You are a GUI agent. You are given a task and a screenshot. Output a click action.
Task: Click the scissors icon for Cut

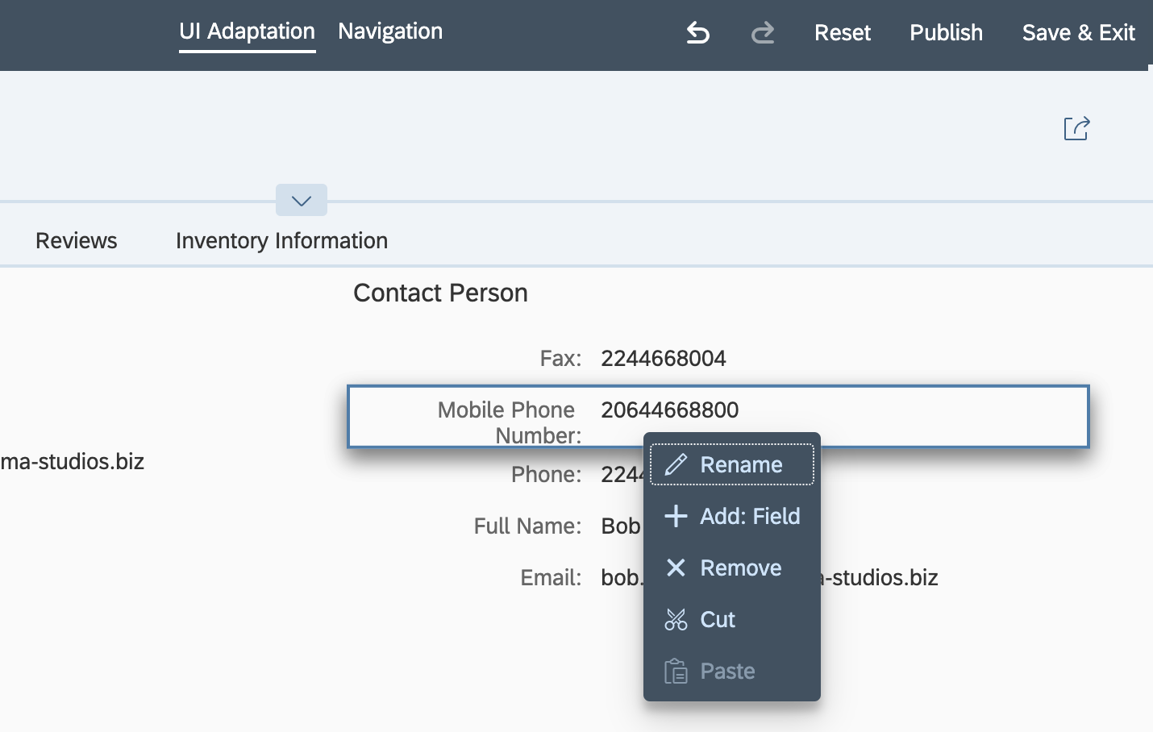(676, 619)
